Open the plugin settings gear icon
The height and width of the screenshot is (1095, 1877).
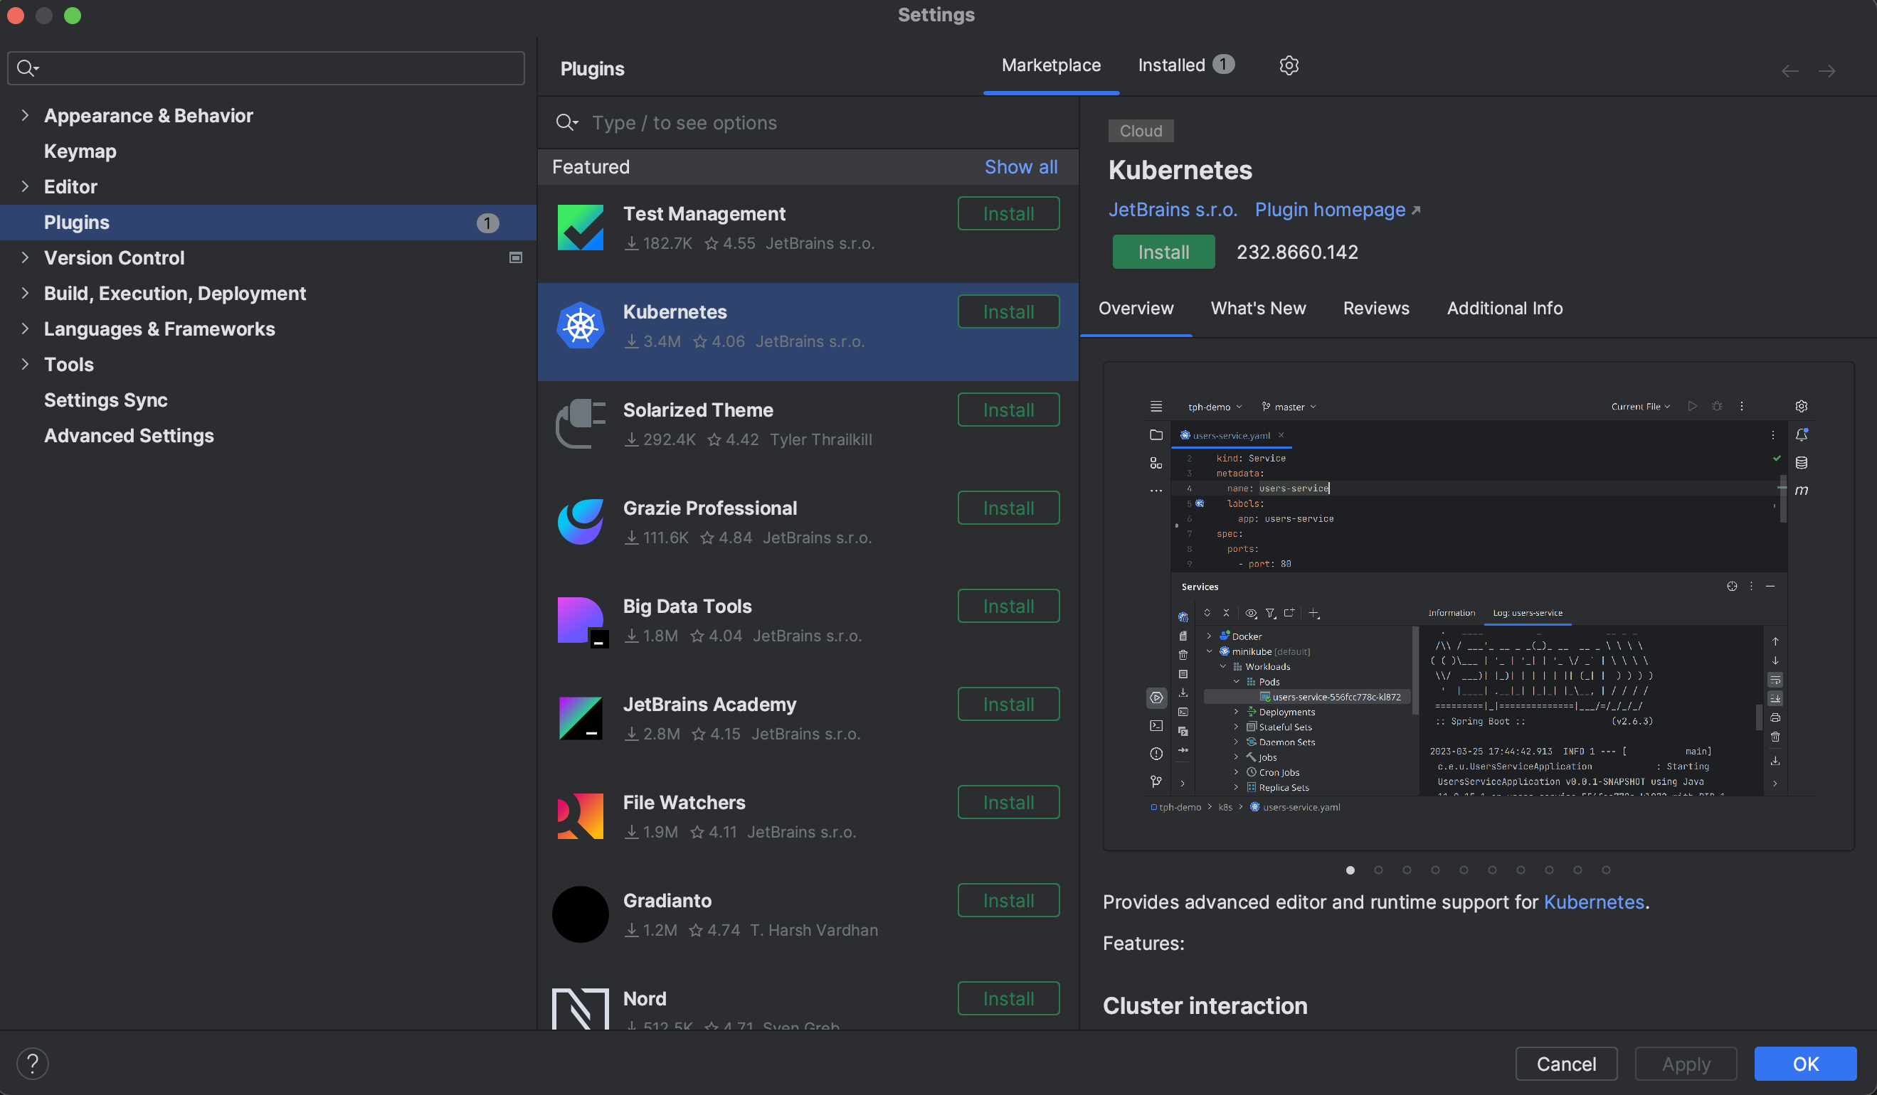1289,65
